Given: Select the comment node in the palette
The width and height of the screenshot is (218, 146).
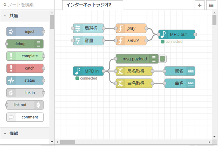Looking at the screenshot, I should (x=25, y=117).
